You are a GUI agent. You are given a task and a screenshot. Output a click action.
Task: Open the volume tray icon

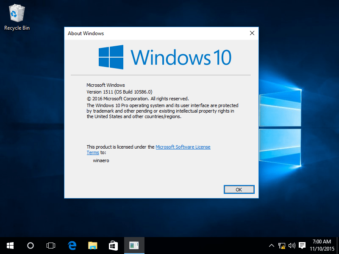(x=292, y=246)
